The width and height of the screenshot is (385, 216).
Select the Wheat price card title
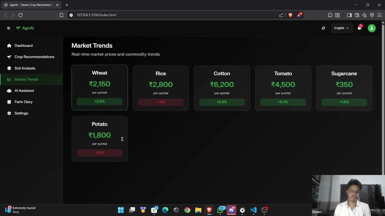[100, 73]
